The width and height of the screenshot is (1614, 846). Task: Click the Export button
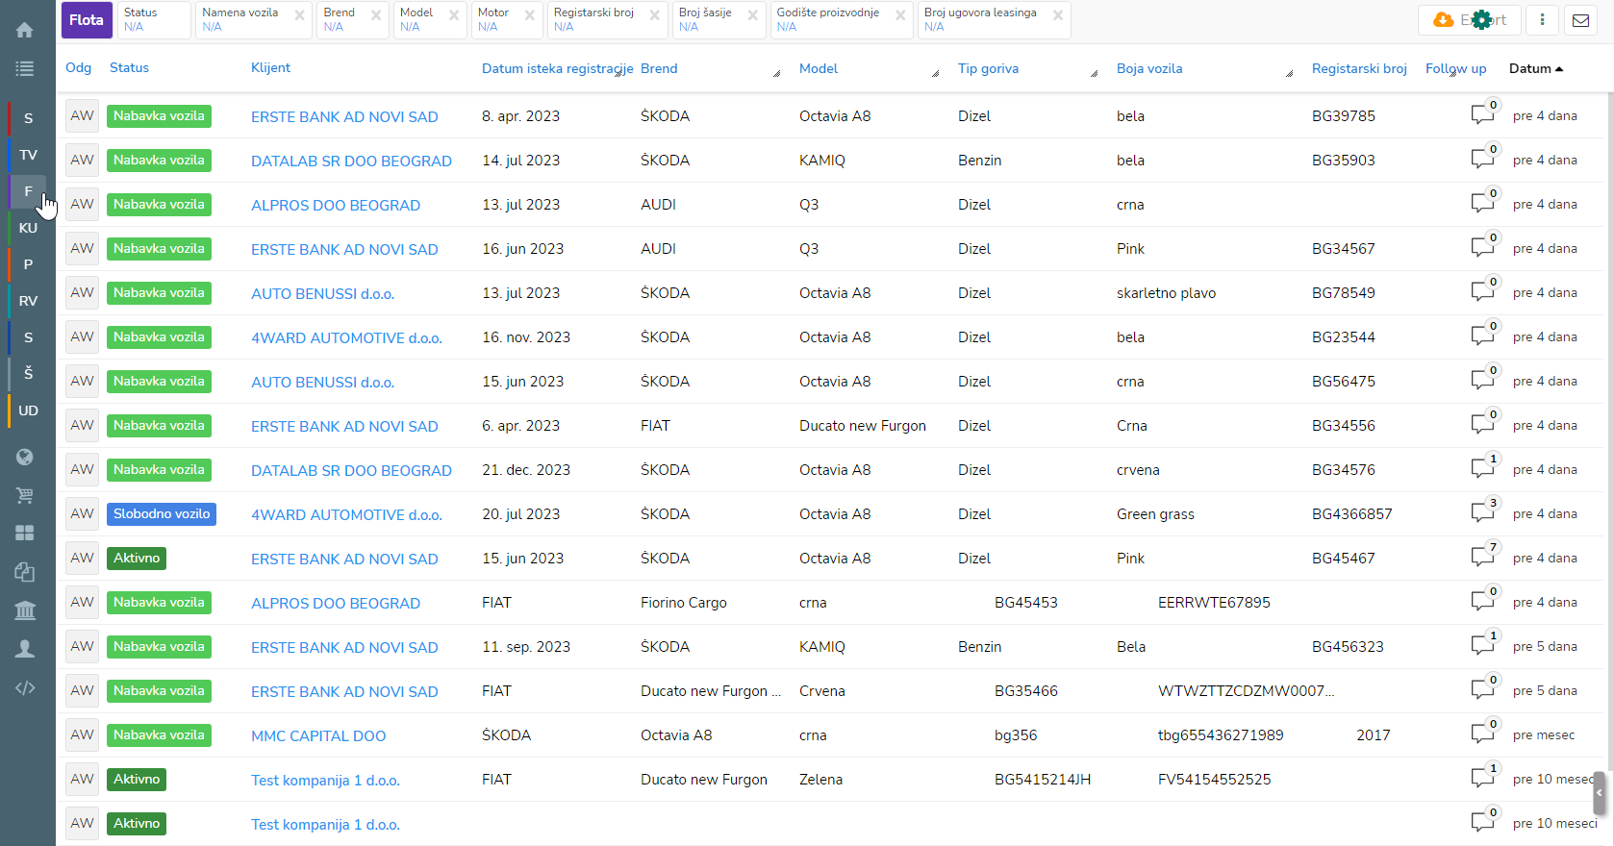[x=1469, y=20]
